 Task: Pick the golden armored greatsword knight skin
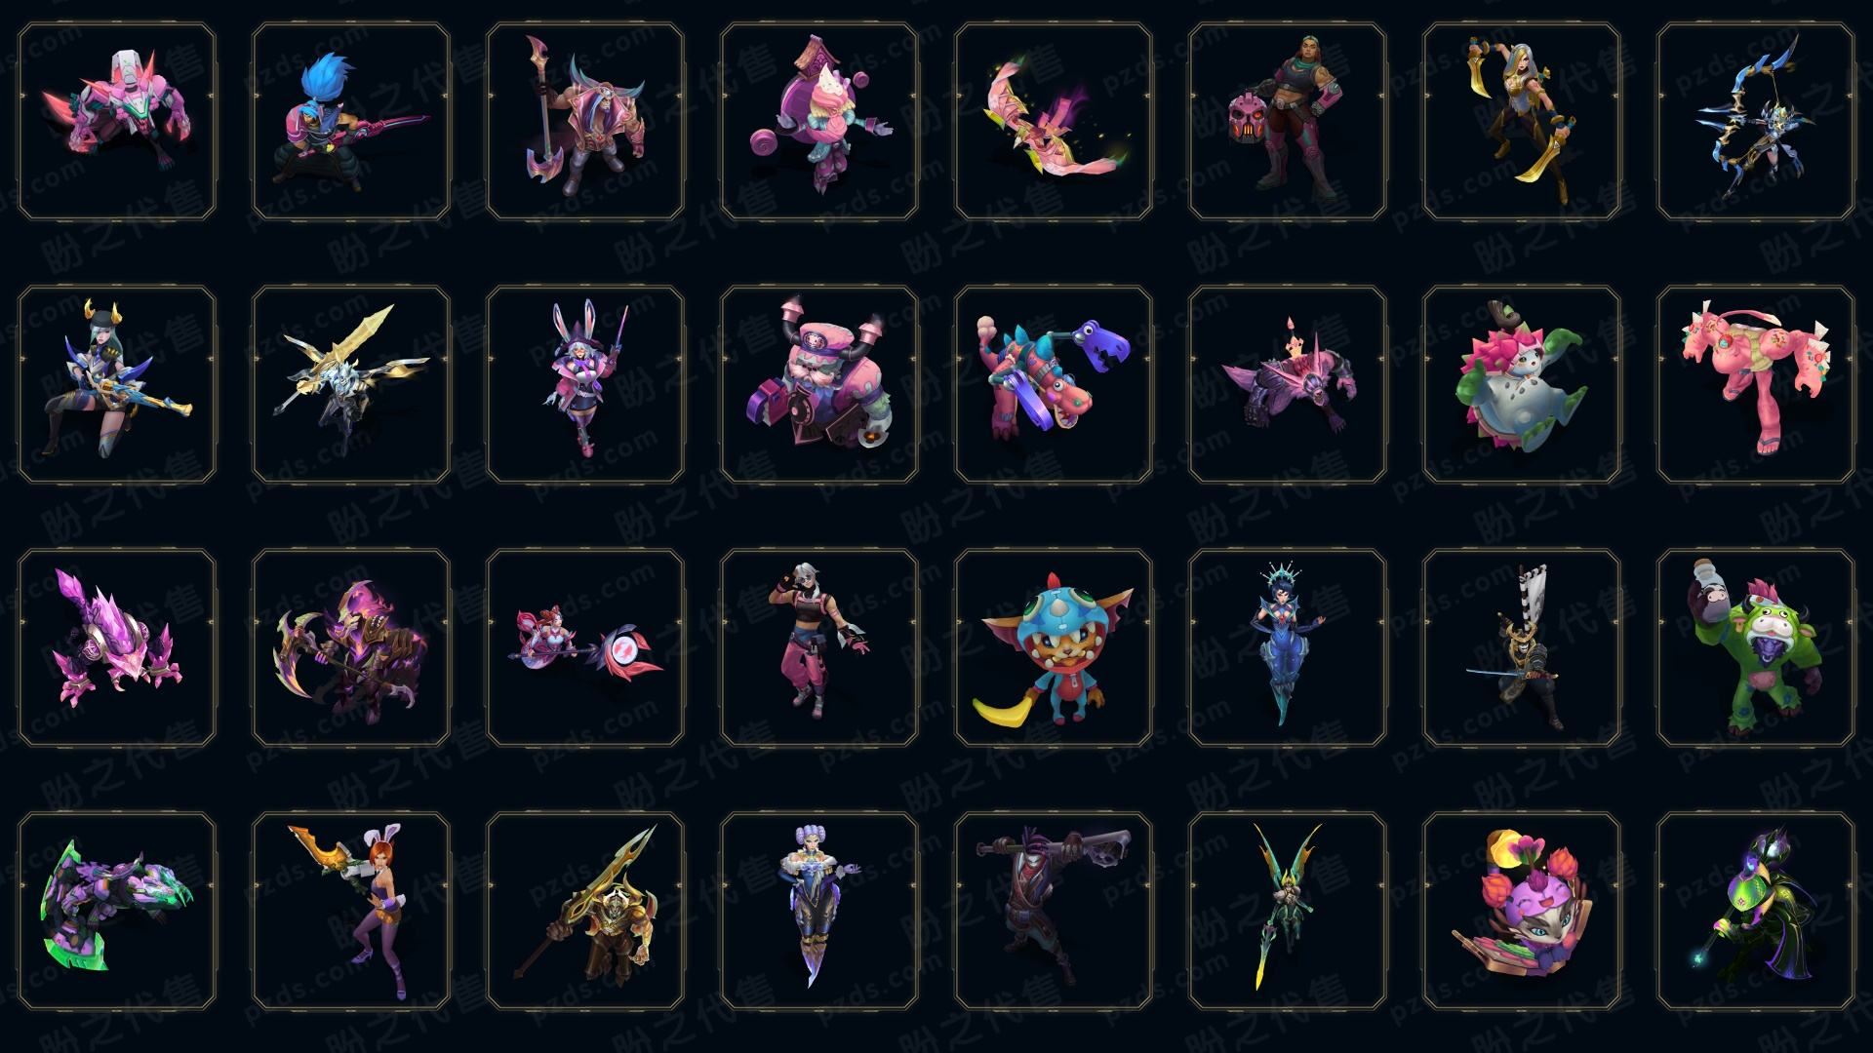tap(585, 911)
